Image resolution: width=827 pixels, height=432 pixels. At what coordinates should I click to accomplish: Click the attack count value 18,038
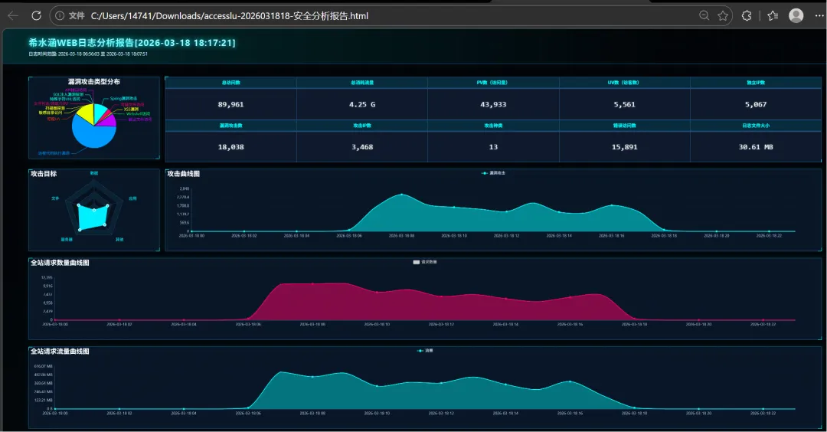tap(230, 147)
